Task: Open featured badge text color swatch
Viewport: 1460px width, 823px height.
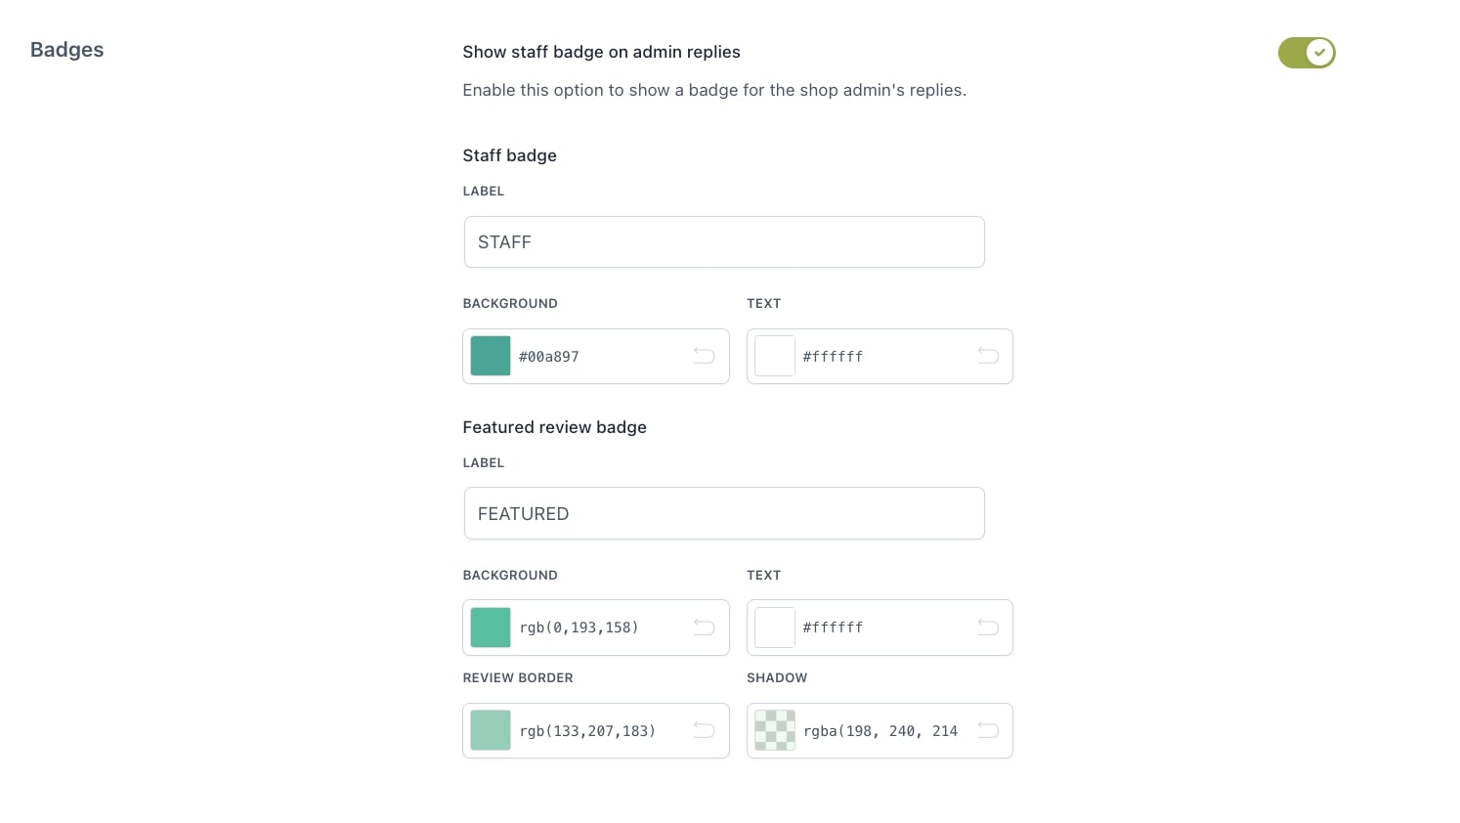Action: click(x=775, y=628)
